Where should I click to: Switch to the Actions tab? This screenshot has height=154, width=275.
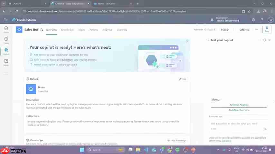coord(94,30)
